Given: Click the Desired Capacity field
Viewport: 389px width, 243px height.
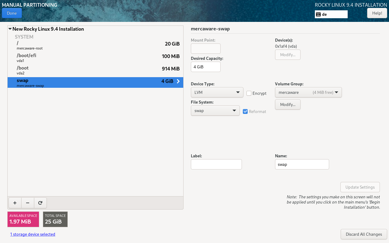Looking at the screenshot, I should (206, 67).
